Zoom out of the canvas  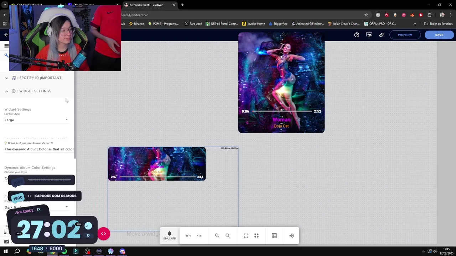[228, 236]
